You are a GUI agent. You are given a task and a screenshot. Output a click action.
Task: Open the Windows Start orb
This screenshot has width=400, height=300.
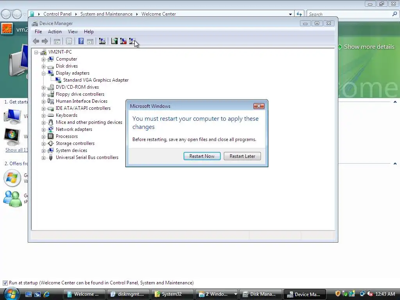11,293
